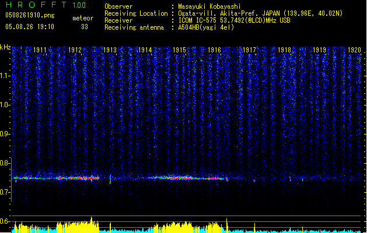Screen dimensions: 367x233
Task: Select the meteor label
Action: pyautogui.click(x=83, y=18)
